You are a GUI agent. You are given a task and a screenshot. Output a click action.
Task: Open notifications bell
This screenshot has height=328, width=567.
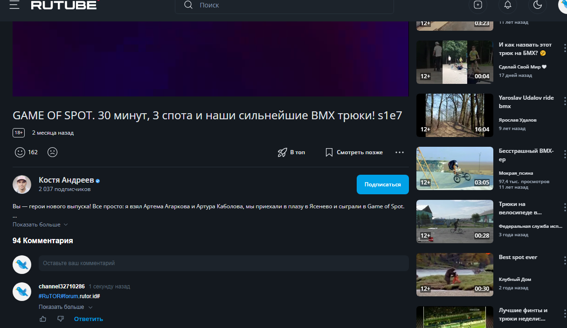click(507, 5)
